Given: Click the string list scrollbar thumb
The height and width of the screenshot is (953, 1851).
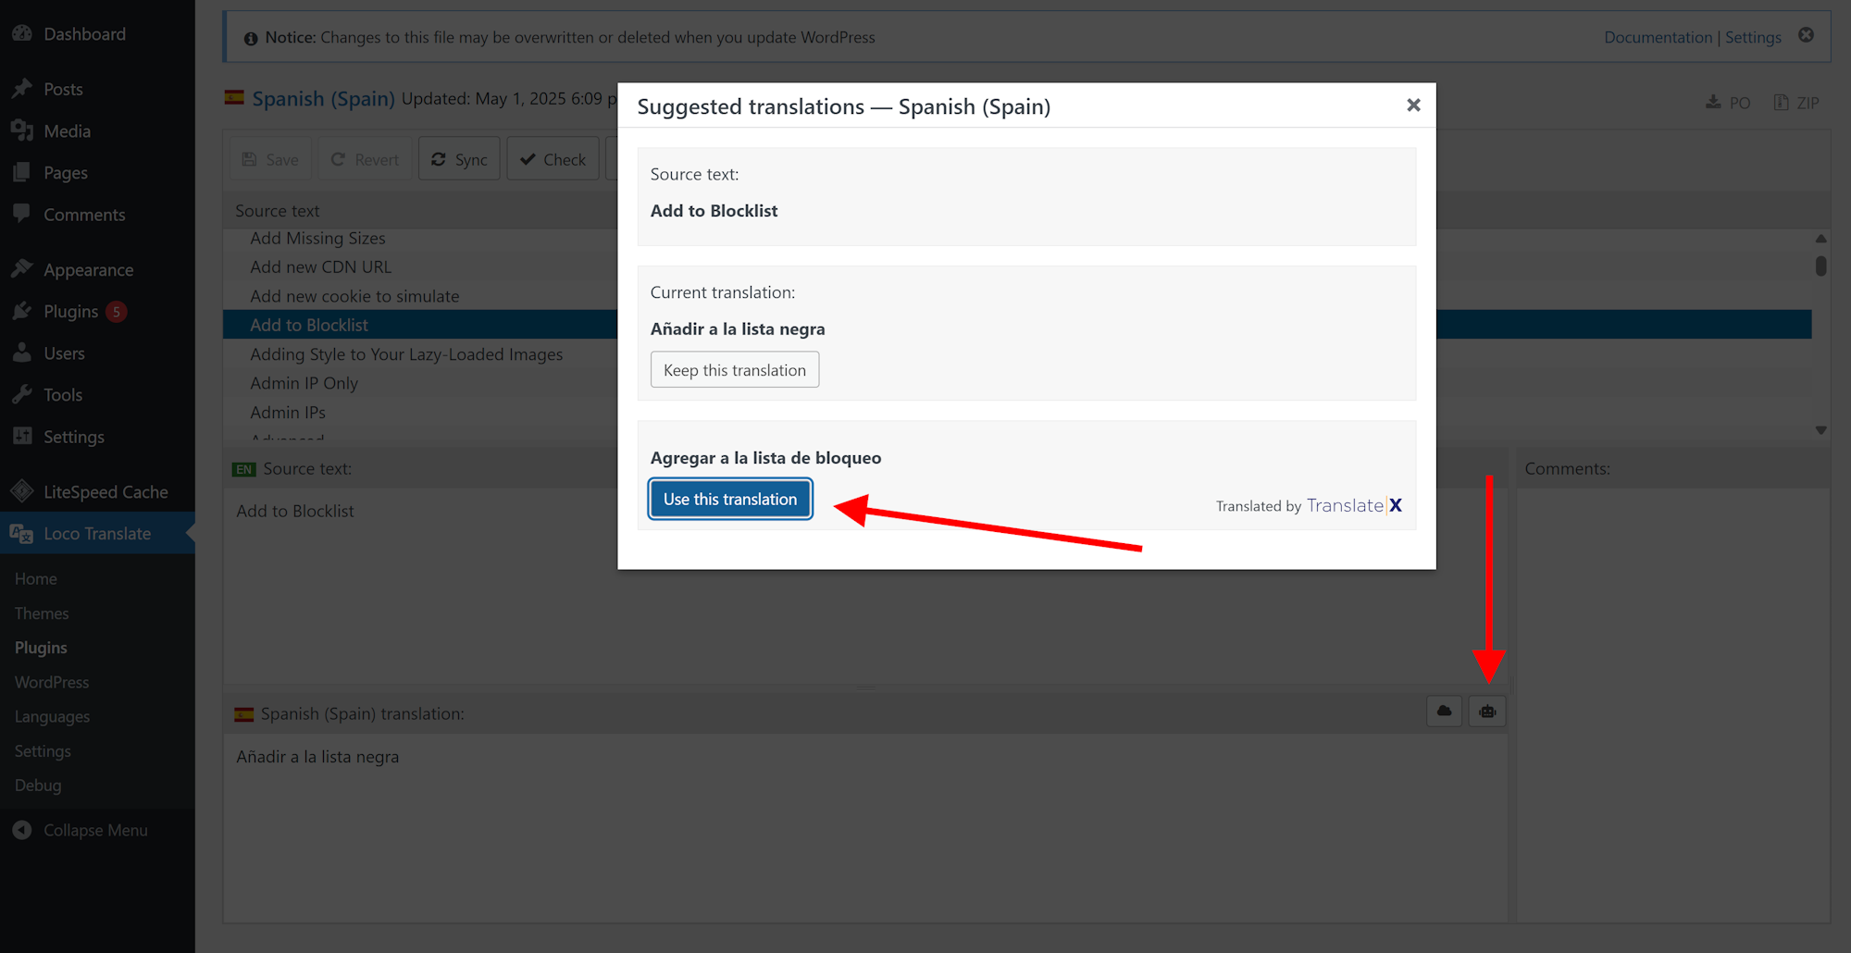Looking at the screenshot, I should (1820, 266).
